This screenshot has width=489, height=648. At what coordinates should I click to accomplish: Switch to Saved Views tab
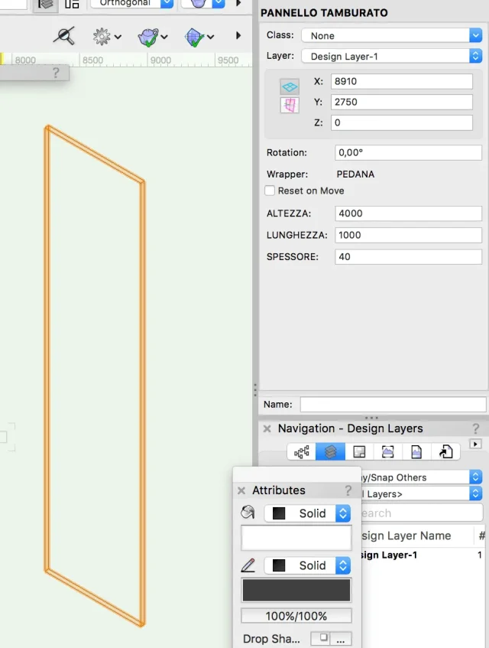pyautogui.click(x=416, y=451)
